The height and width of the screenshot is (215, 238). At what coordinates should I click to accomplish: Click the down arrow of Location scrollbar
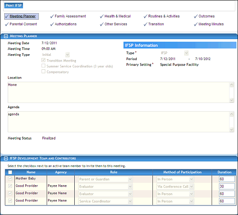pos(231,100)
